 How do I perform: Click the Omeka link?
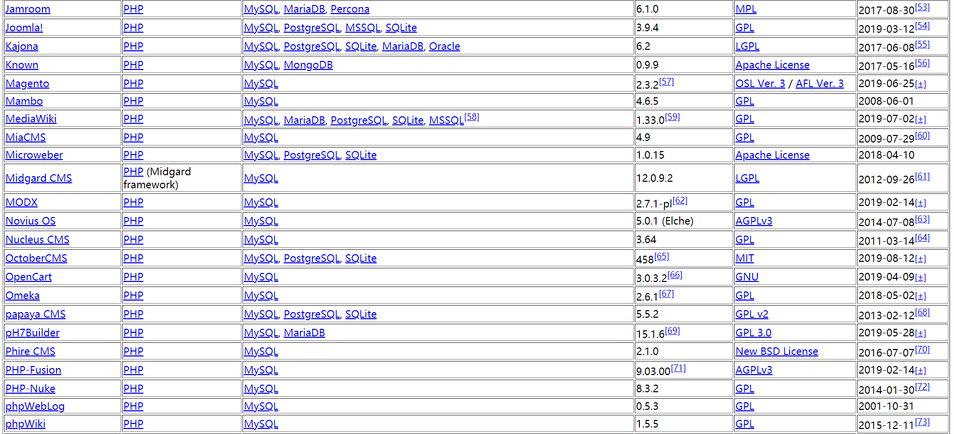(23, 296)
